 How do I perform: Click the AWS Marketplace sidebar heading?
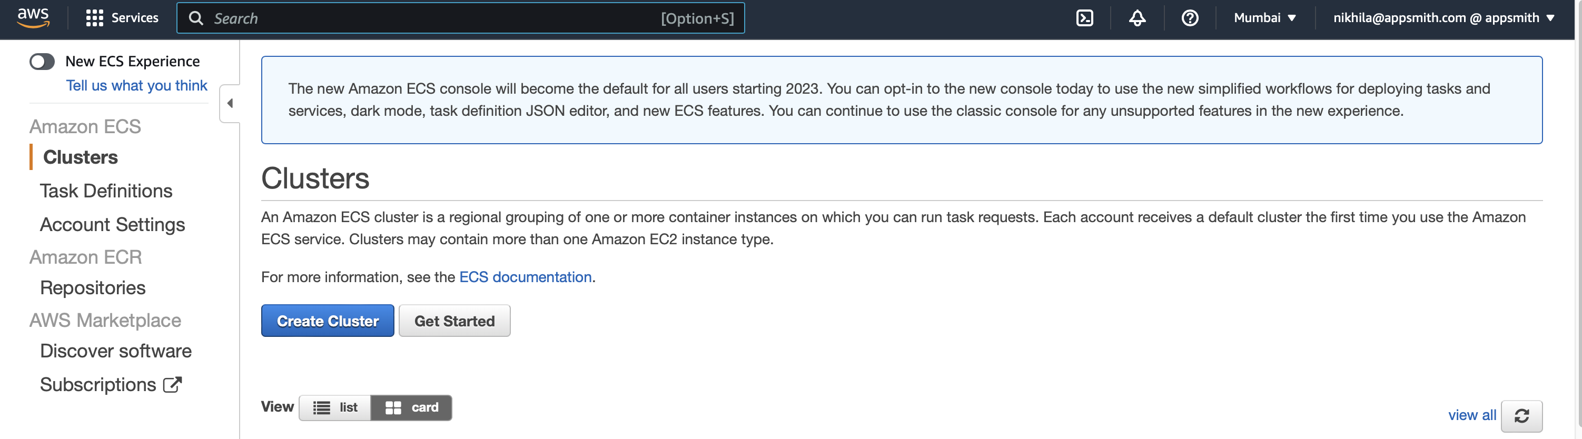(x=105, y=320)
